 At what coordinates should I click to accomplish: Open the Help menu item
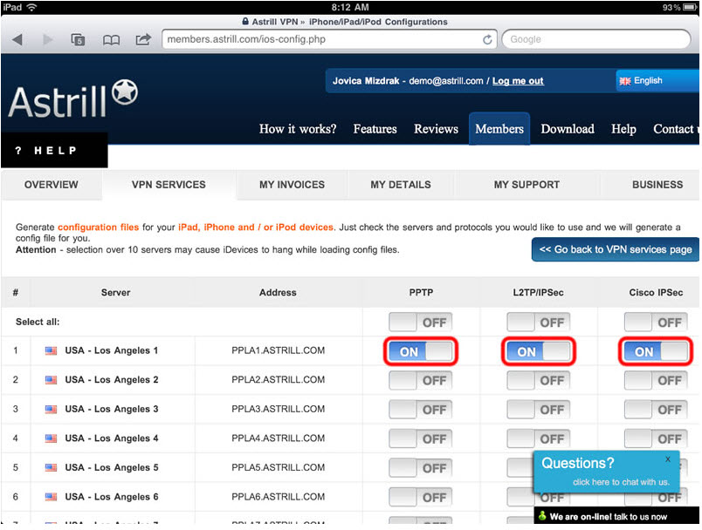tap(623, 129)
